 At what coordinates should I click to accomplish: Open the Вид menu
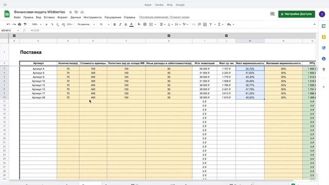39,17
